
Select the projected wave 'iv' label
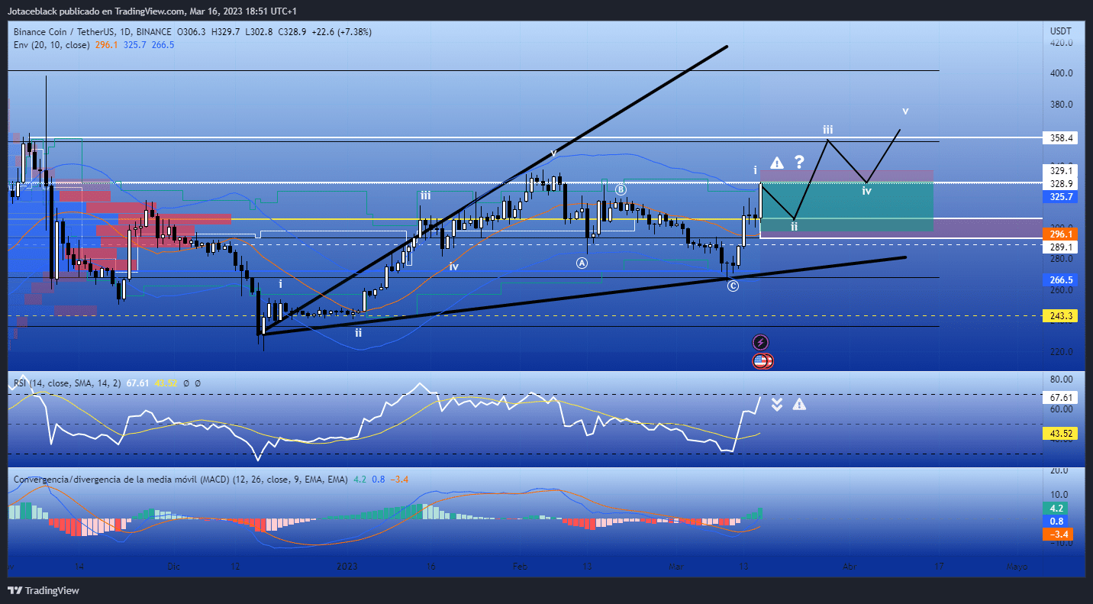(x=867, y=191)
